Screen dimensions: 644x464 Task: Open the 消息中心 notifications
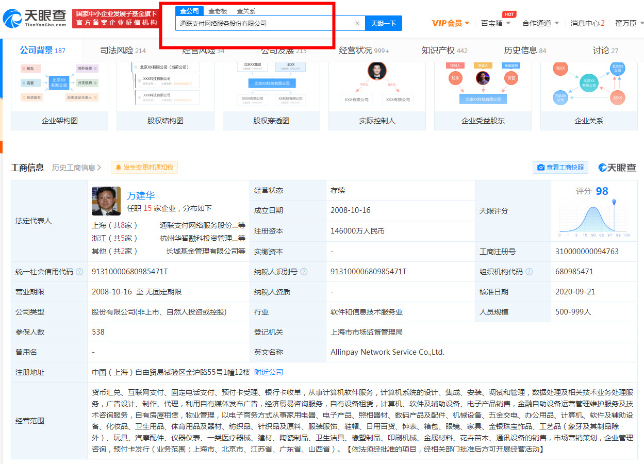tap(587, 23)
